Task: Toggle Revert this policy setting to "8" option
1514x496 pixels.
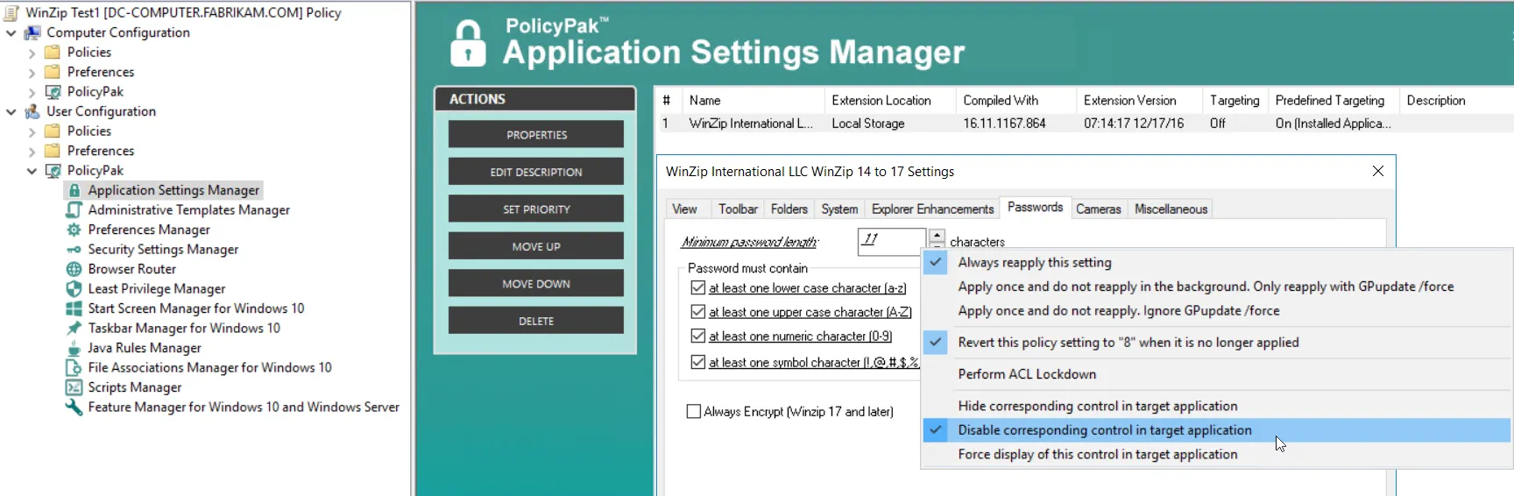Action: (x=1216, y=343)
